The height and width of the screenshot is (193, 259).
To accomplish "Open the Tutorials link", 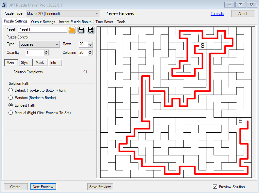I will click(x=217, y=14).
